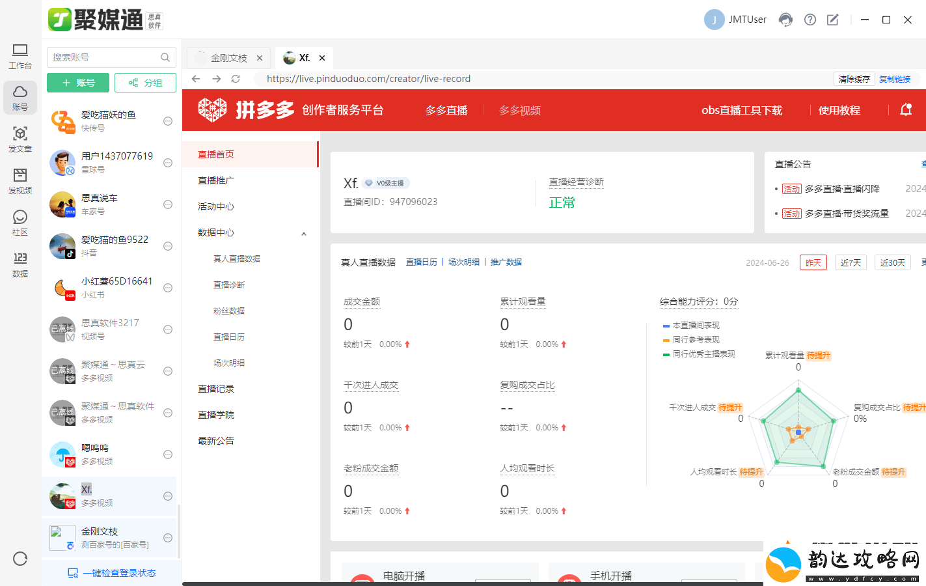Open the customer service headset icon

(x=786, y=20)
